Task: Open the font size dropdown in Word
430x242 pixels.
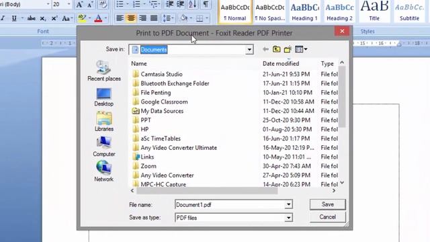Action: pos(69,4)
